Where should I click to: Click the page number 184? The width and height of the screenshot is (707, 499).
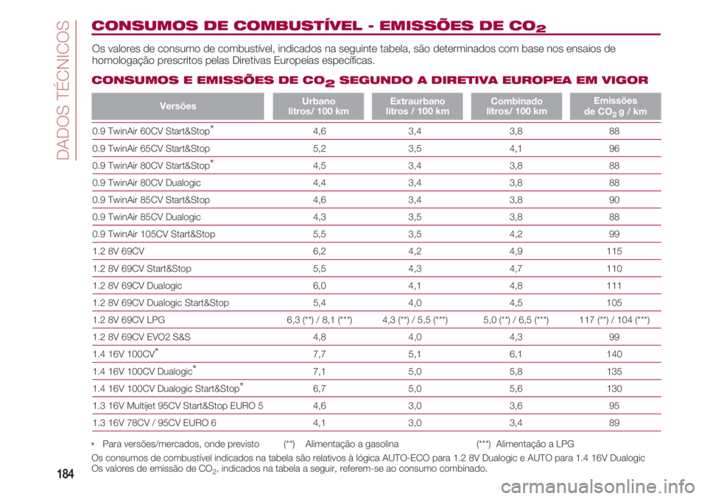click(66, 474)
